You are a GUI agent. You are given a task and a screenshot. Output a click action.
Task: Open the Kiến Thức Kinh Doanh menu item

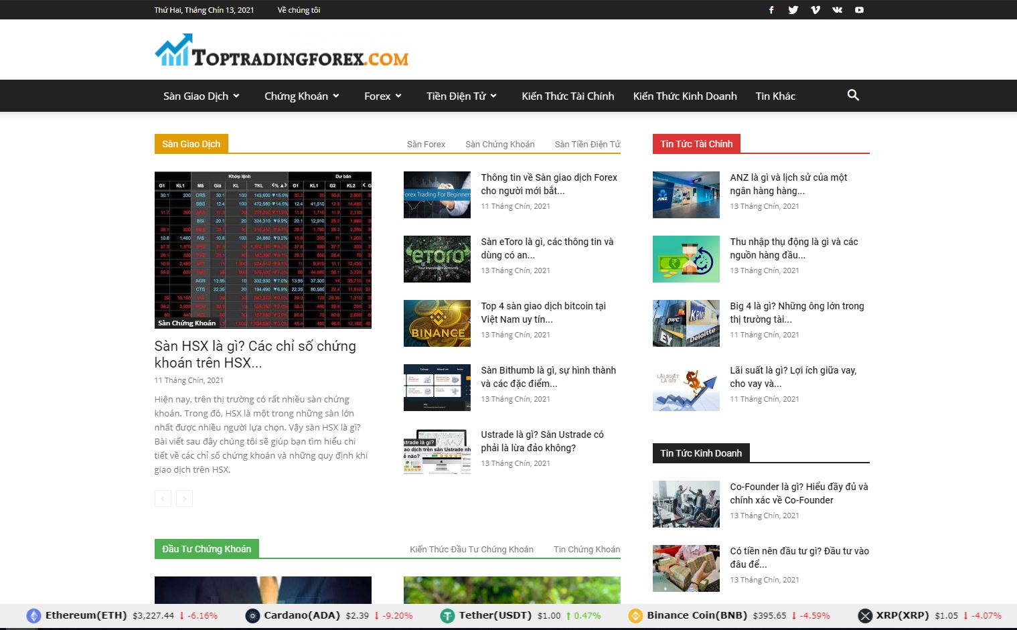(x=685, y=96)
